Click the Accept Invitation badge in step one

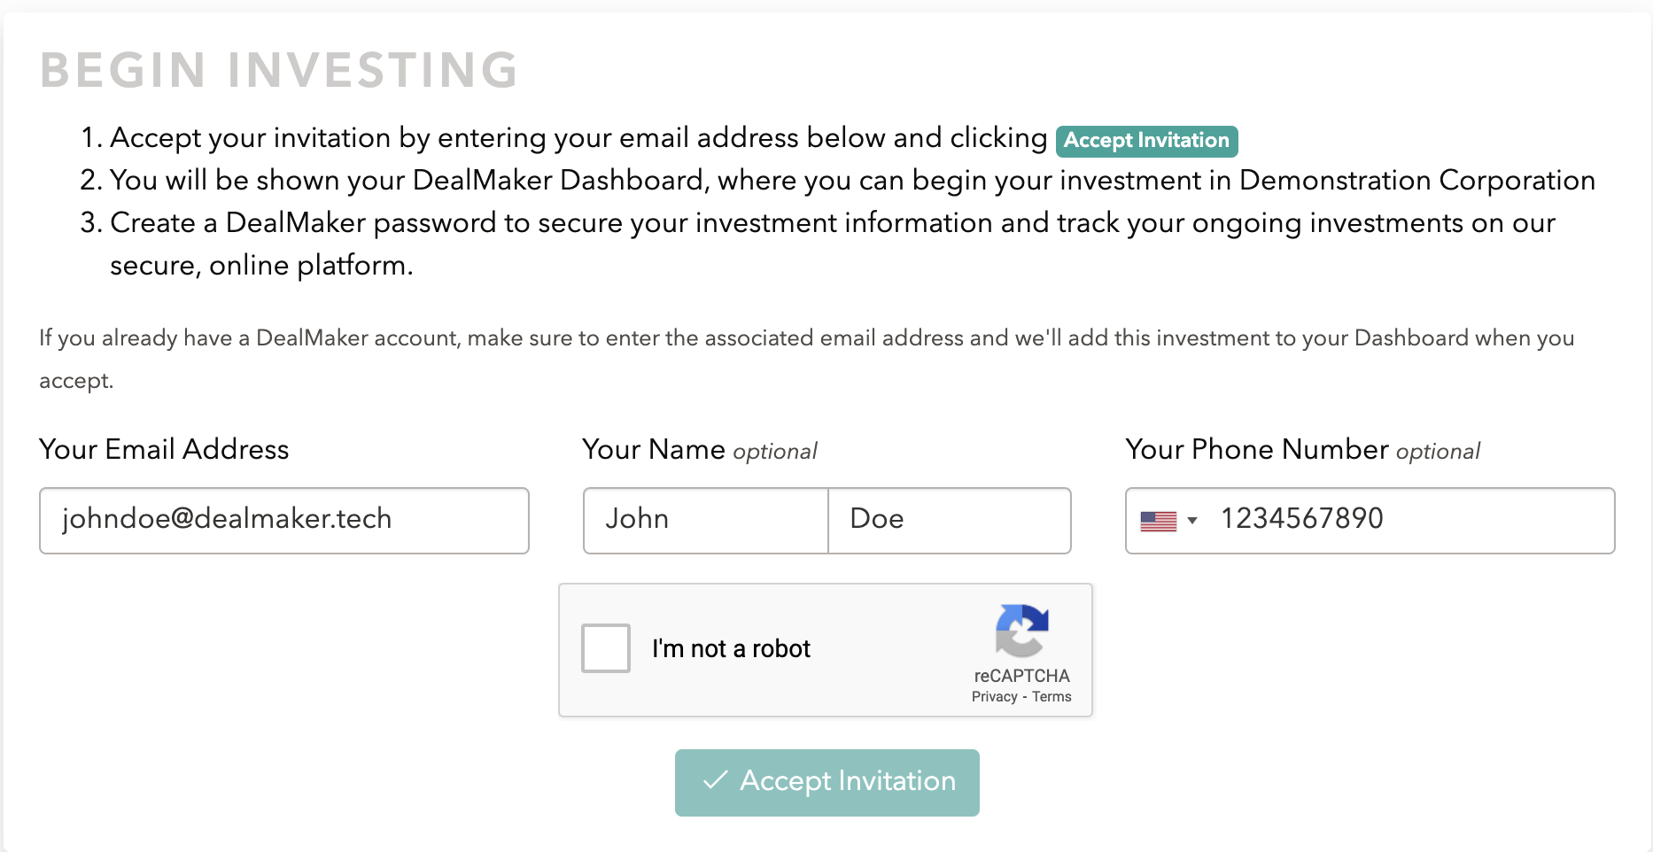[x=1146, y=141]
